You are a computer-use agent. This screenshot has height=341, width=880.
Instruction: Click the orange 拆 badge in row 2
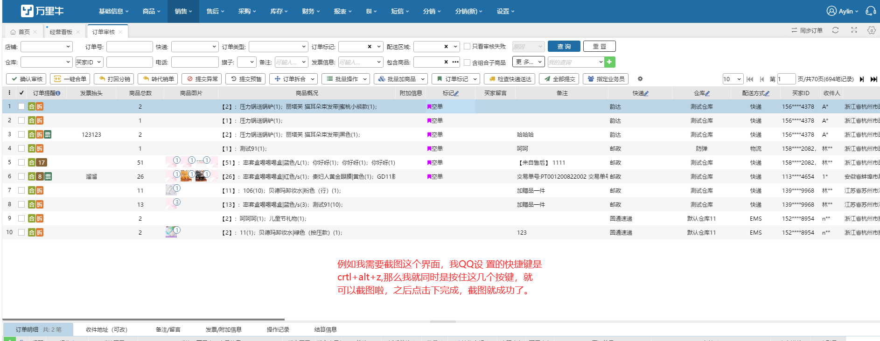point(40,120)
